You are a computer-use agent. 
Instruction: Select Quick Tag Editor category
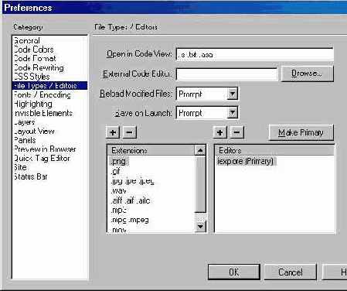(42, 158)
